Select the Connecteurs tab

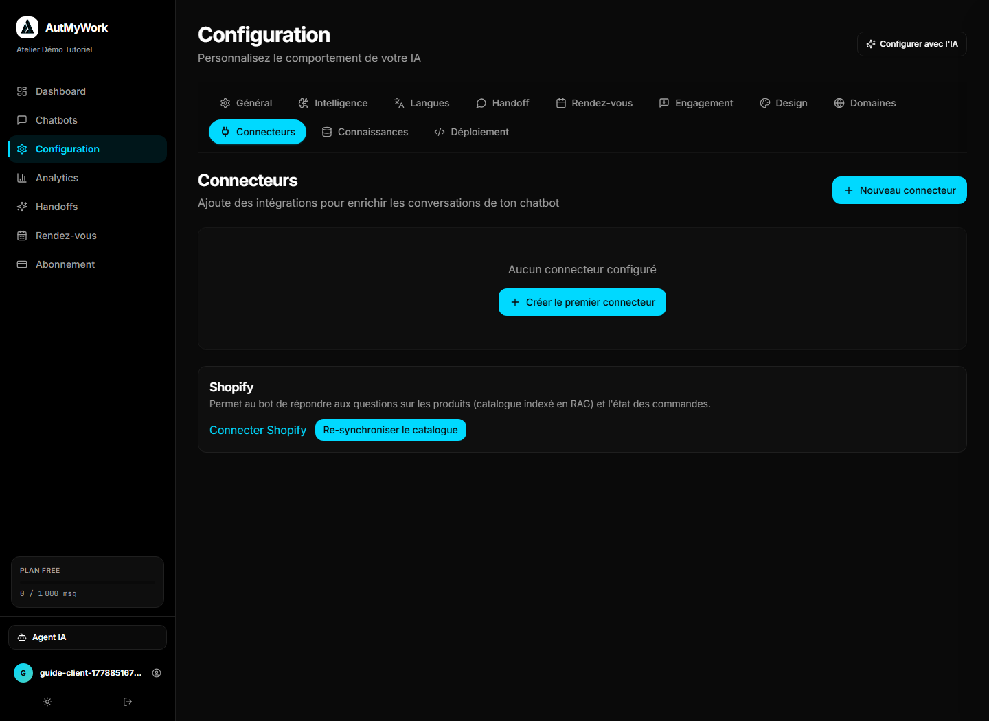pyautogui.click(x=258, y=132)
